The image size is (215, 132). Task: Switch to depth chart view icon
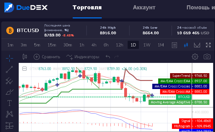197,45
